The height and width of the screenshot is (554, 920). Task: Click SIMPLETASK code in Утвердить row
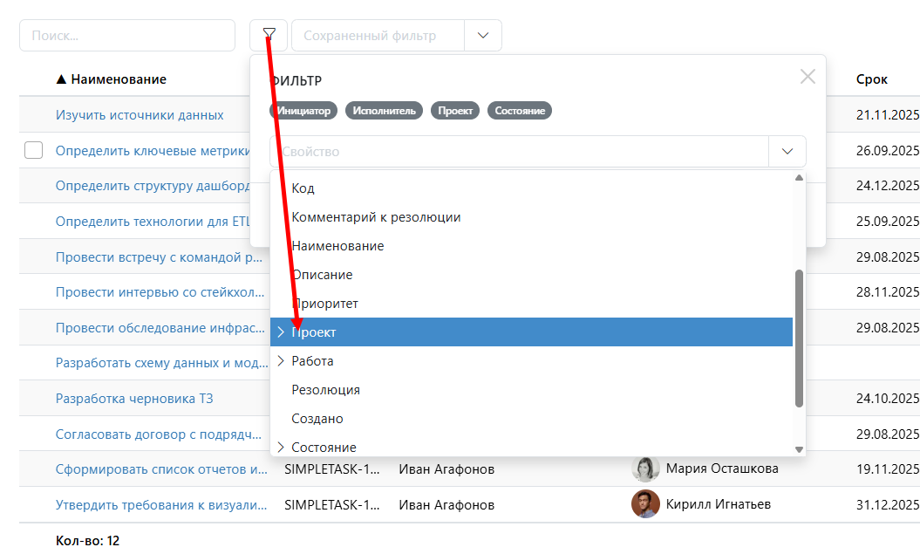(332, 505)
